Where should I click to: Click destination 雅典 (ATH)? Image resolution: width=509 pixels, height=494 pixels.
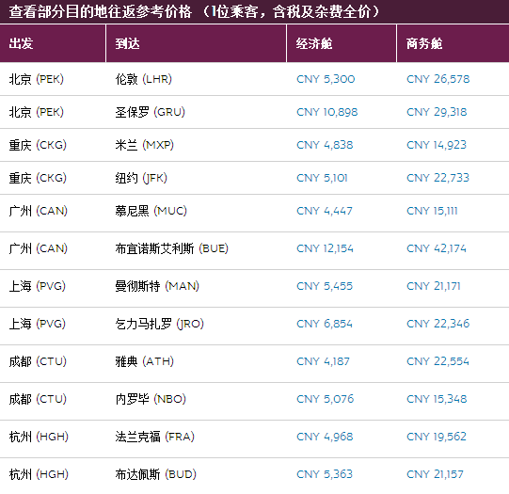[145, 362]
